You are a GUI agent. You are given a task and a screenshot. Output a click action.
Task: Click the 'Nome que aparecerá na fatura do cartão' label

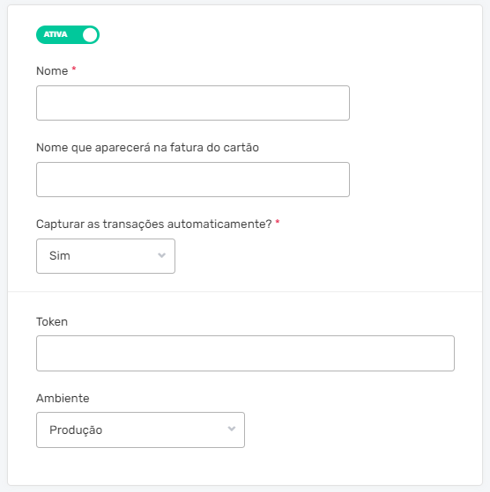pos(148,148)
